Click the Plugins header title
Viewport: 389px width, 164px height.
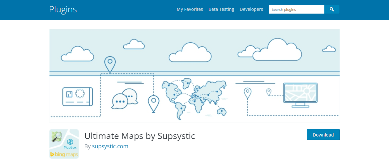click(63, 9)
